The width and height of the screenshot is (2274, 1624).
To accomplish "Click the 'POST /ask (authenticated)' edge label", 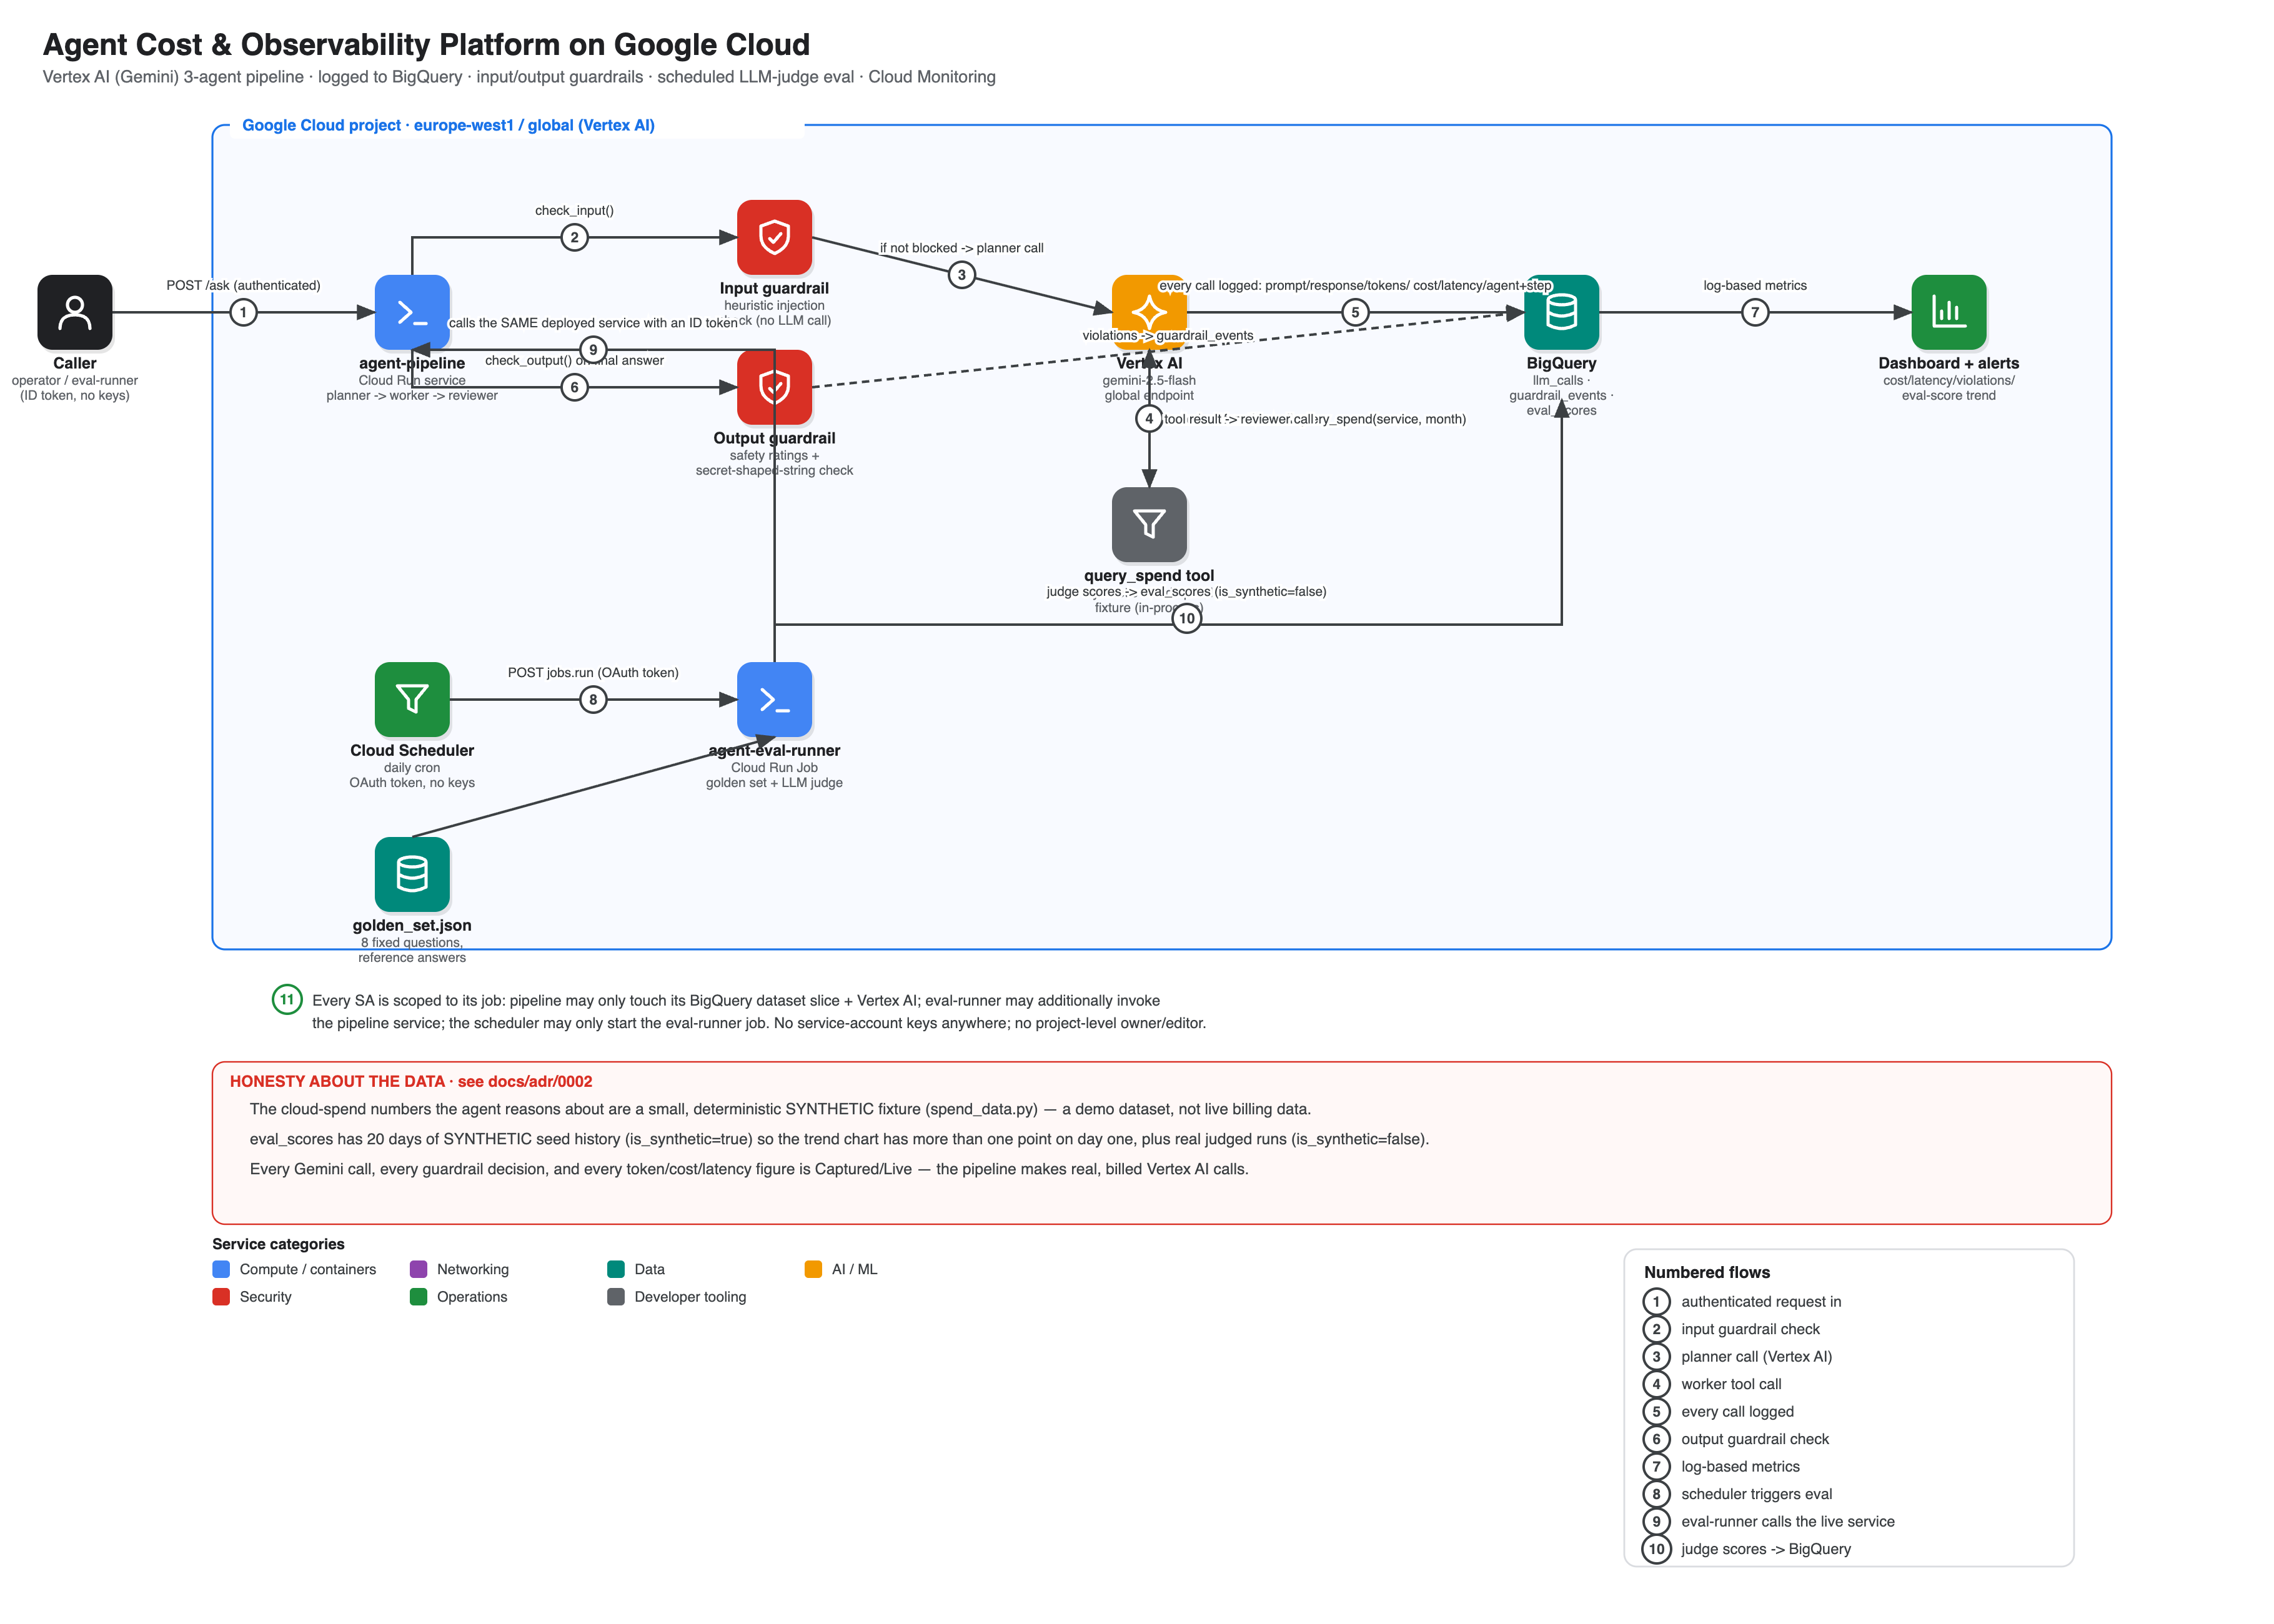I will click(243, 285).
